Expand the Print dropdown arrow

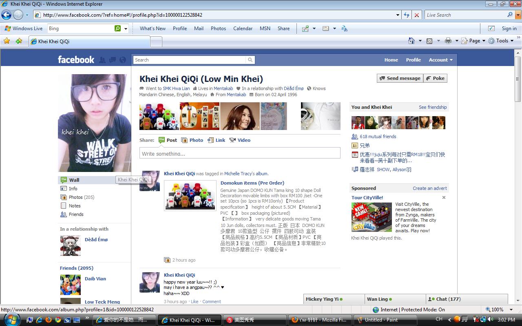tap(457, 41)
